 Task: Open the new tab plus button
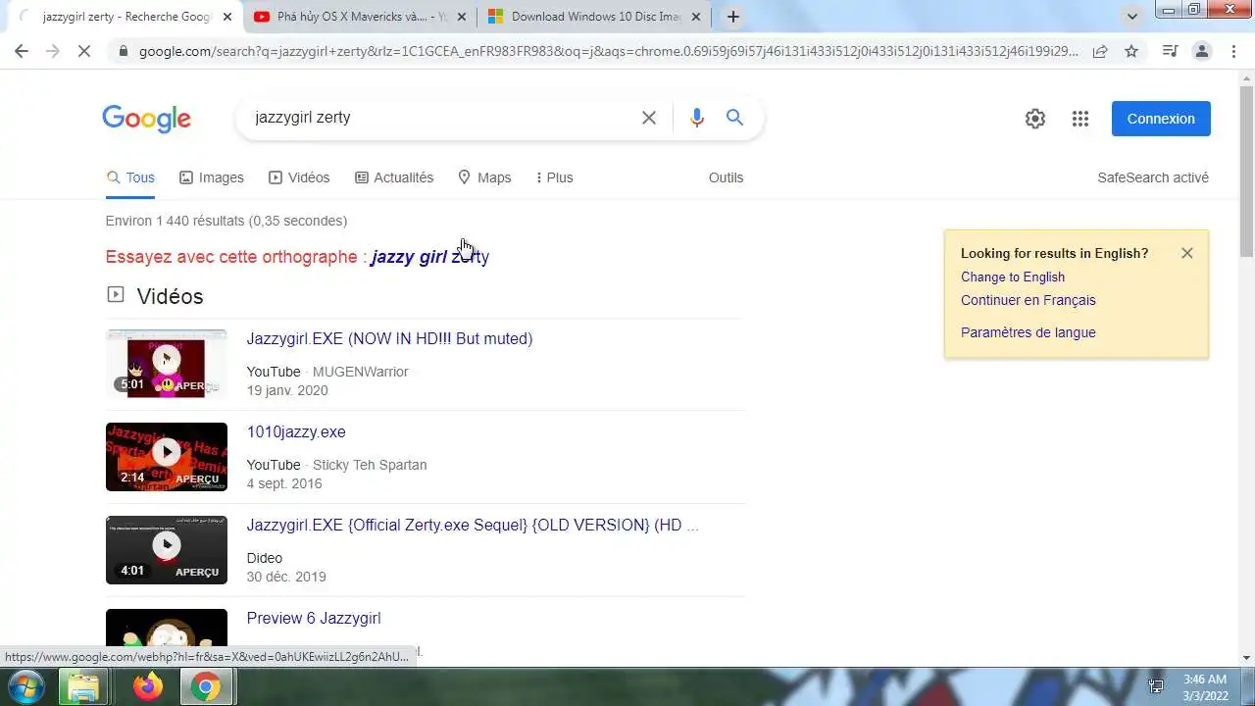click(x=732, y=17)
